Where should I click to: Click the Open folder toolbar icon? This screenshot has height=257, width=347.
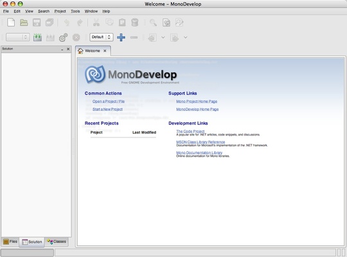pyautogui.click(x=24, y=22)
